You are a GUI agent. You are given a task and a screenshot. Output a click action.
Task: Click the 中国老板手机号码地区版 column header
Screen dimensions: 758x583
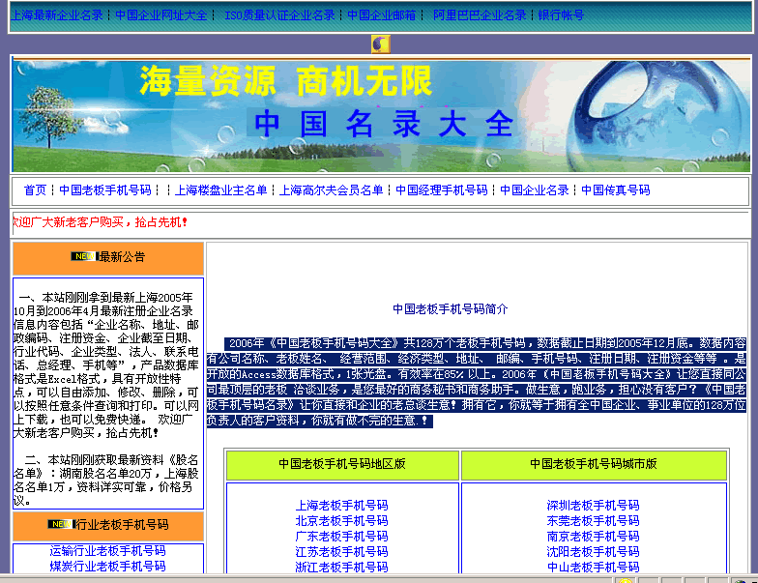coord(342,464)
